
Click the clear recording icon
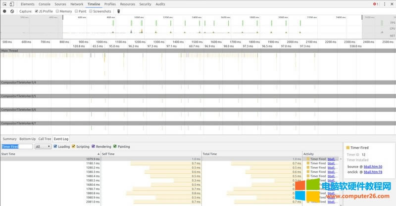12,11
